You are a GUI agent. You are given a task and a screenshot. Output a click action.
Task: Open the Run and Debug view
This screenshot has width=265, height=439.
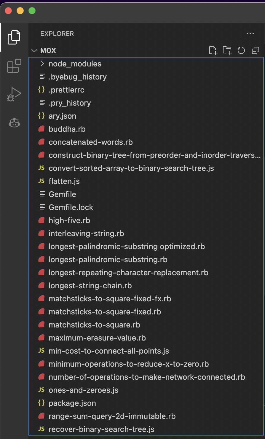click(13, 94)
